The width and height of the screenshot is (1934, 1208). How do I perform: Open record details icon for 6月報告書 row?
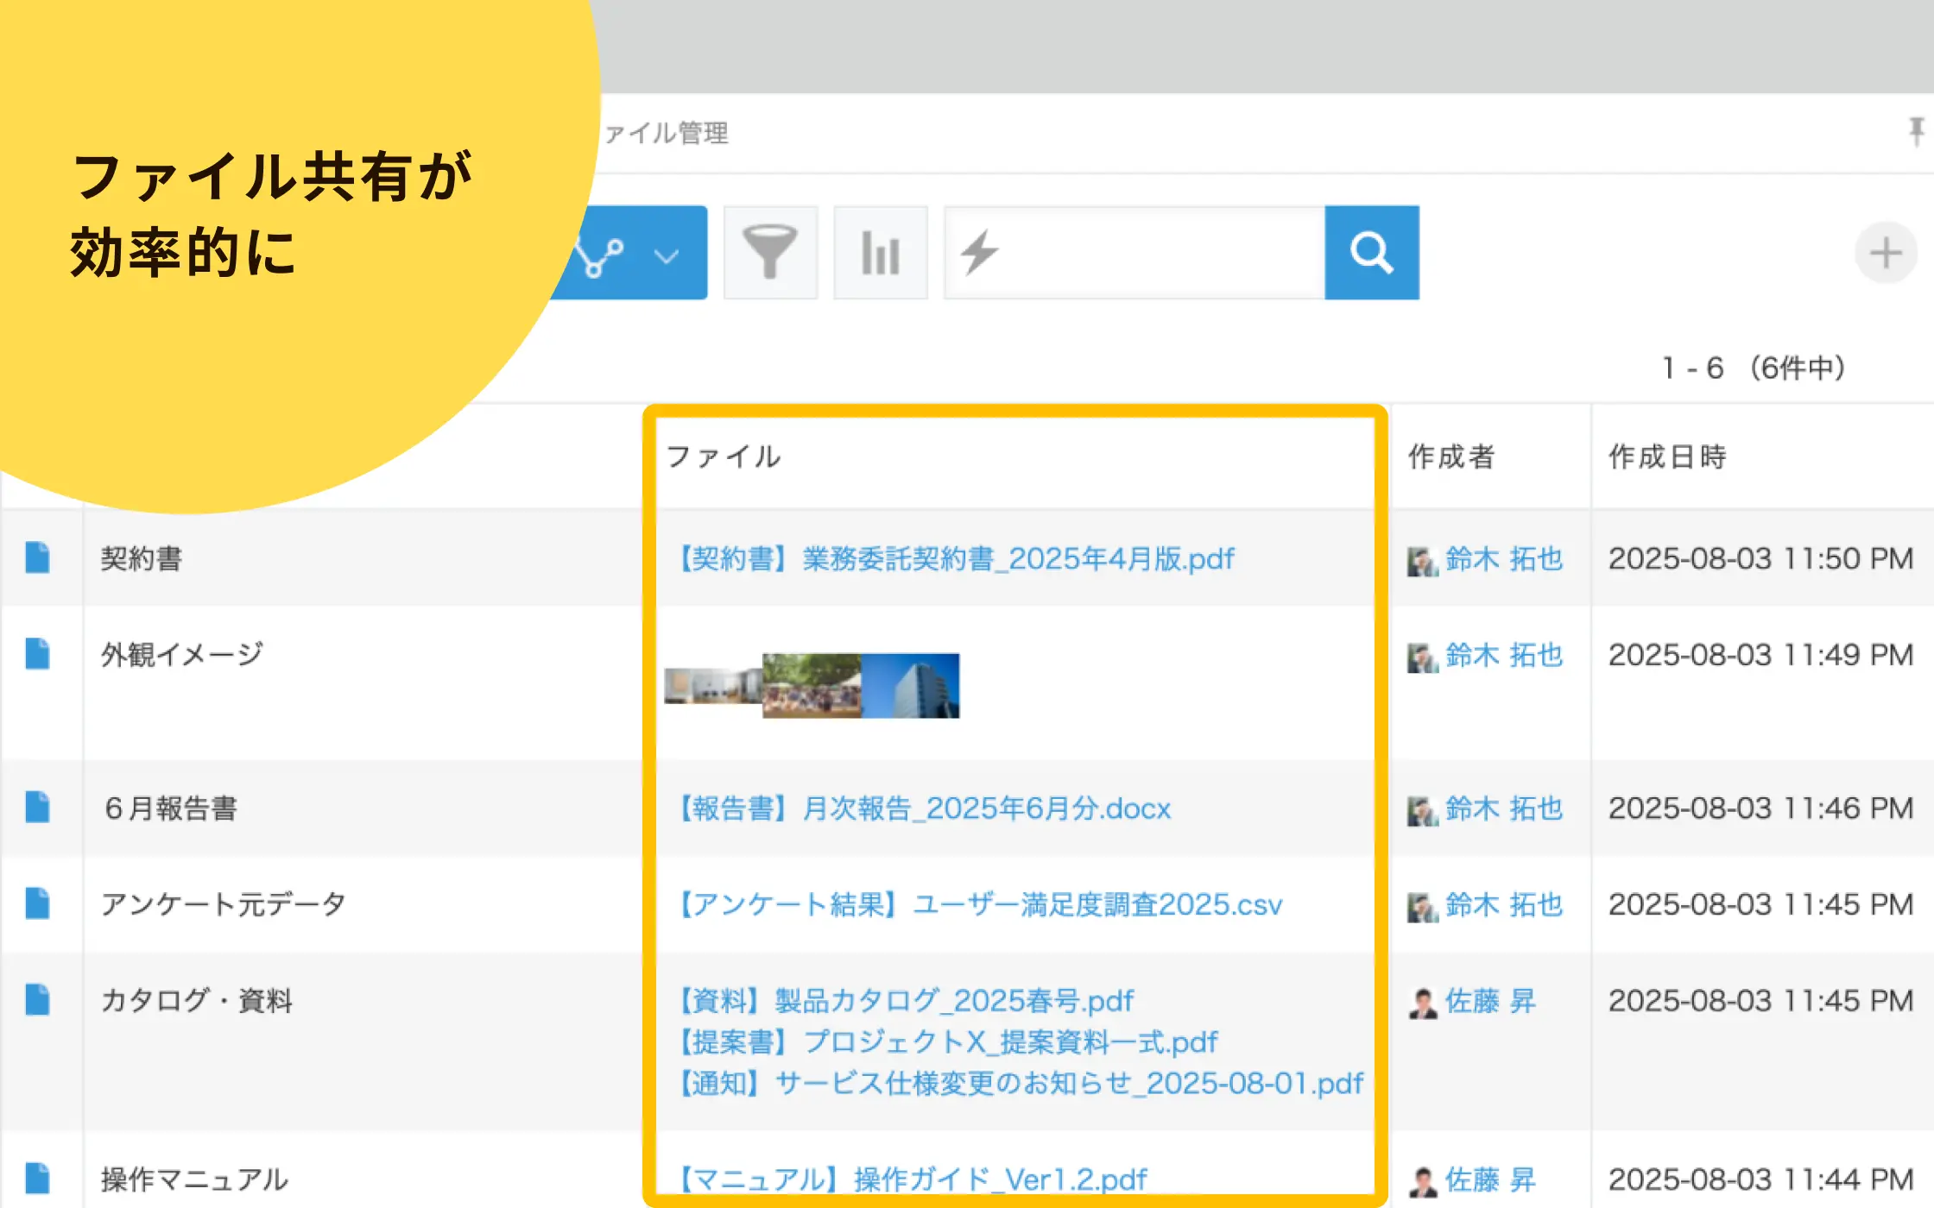coord(37,807)
